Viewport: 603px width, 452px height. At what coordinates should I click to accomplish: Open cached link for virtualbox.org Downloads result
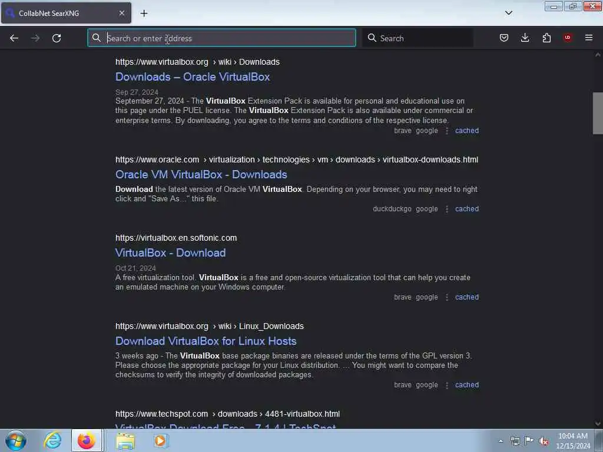coord(467,131)
